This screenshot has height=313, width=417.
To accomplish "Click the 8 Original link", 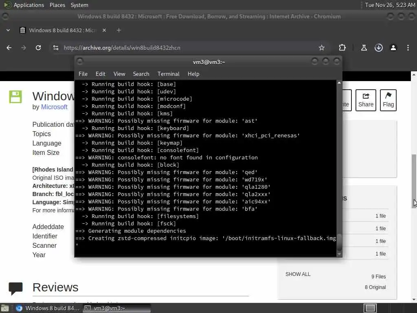I will click(375, 287).
